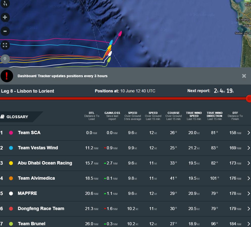The image size is (251, 227).
Task: Click the grey location pin icon
Action: (x=5, y=59)
